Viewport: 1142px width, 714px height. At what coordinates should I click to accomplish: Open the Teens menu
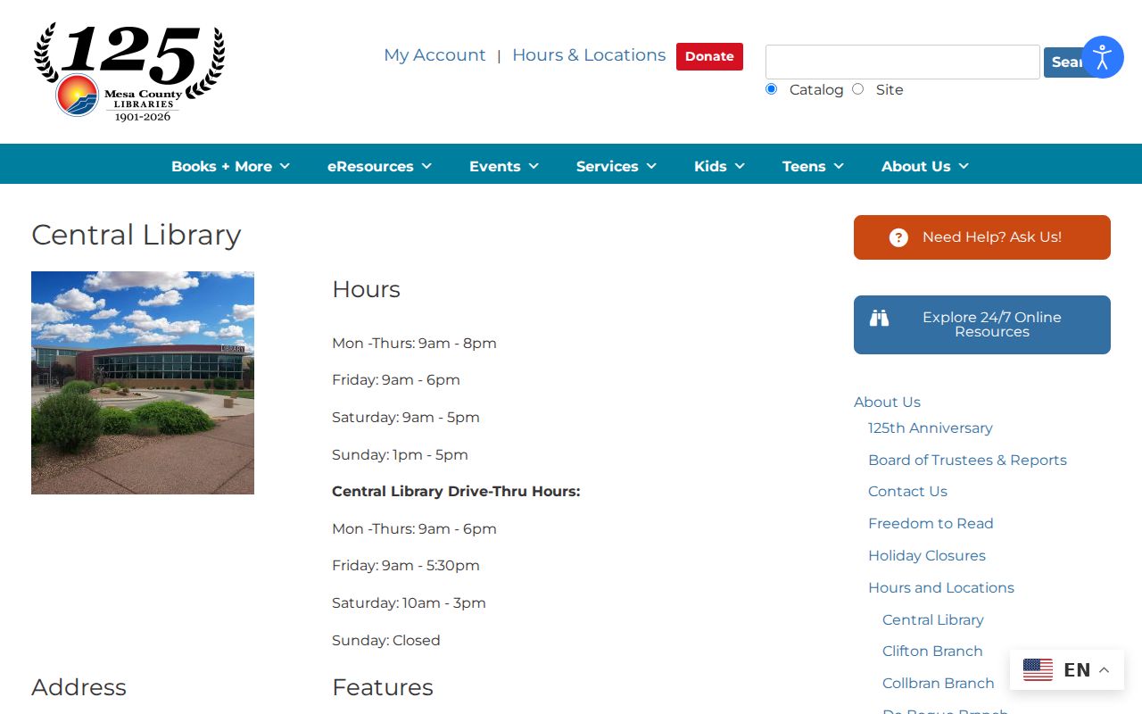coord(804,166)
